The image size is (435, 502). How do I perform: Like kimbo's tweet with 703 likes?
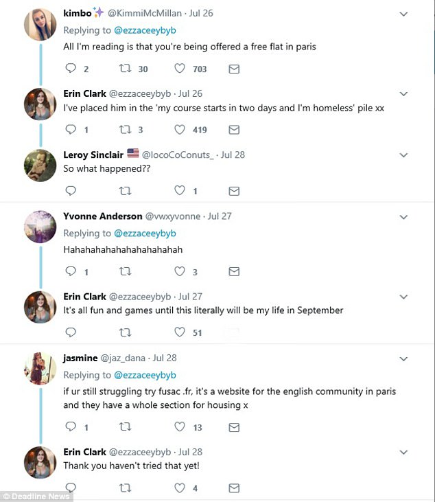[x=180, y=69]
